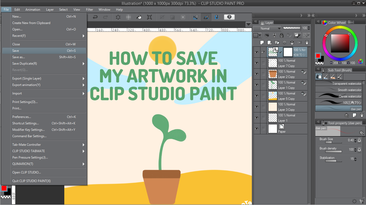
Task: Toggle visibility of Layer 7 Copy
Action: pos(256,63)
